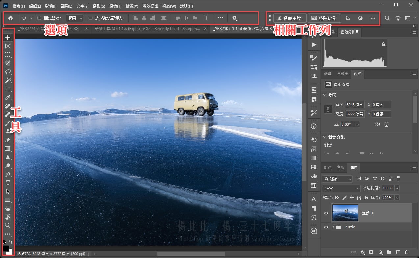Image resolution: width=419 pixels, height=258 pixels.
Task: Expand the Puzzle layer group
Action: click(x=333, y=227)
